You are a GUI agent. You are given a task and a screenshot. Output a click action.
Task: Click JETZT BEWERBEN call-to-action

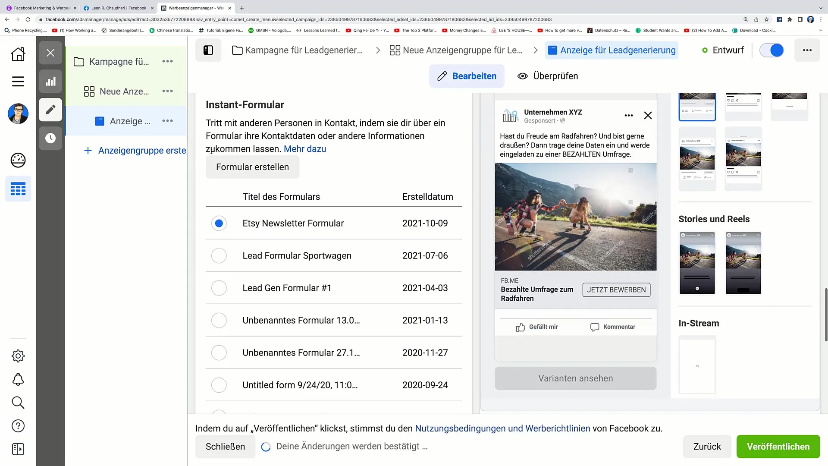616,290
